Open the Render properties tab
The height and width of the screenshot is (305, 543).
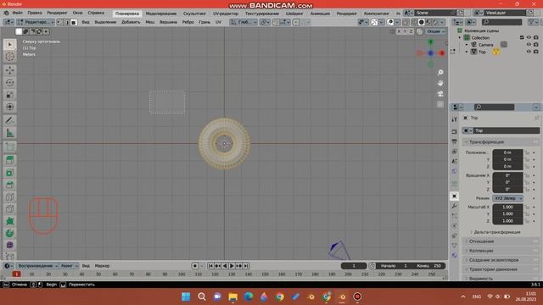click(x=455, y=132)
